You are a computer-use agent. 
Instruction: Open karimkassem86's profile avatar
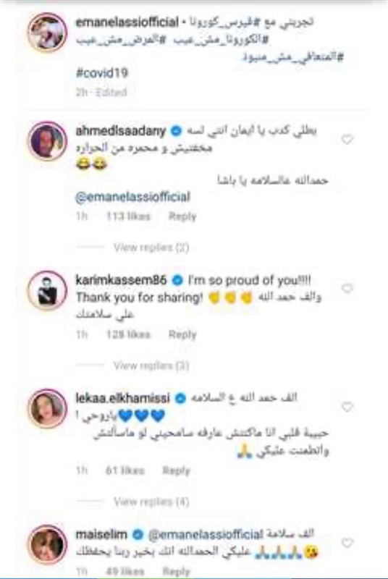click(47, 290)
